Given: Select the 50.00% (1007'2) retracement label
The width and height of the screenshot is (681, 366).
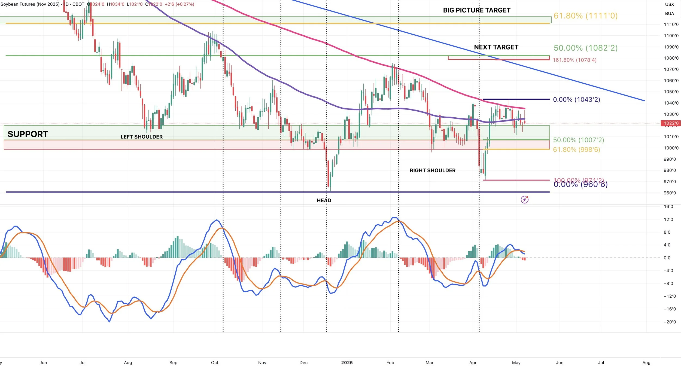Looking at the screenshot, I should point(578,140).
